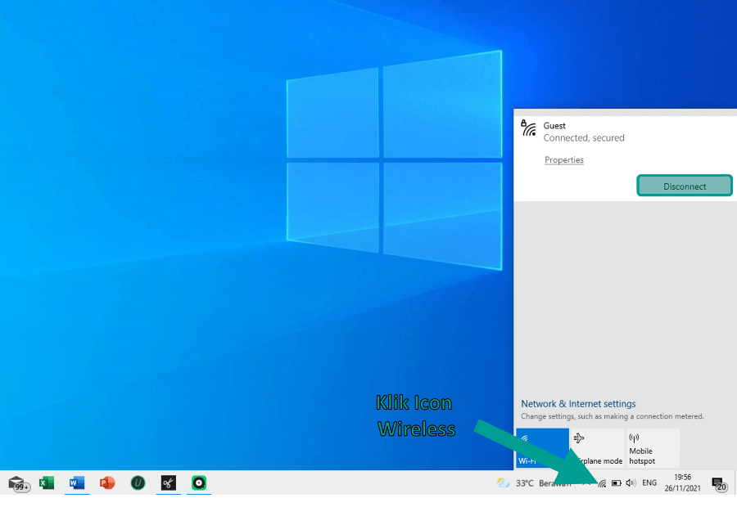737x525 pixels.
Task: Toggle the Mobile hotspot tile
Action: [653, 448]
